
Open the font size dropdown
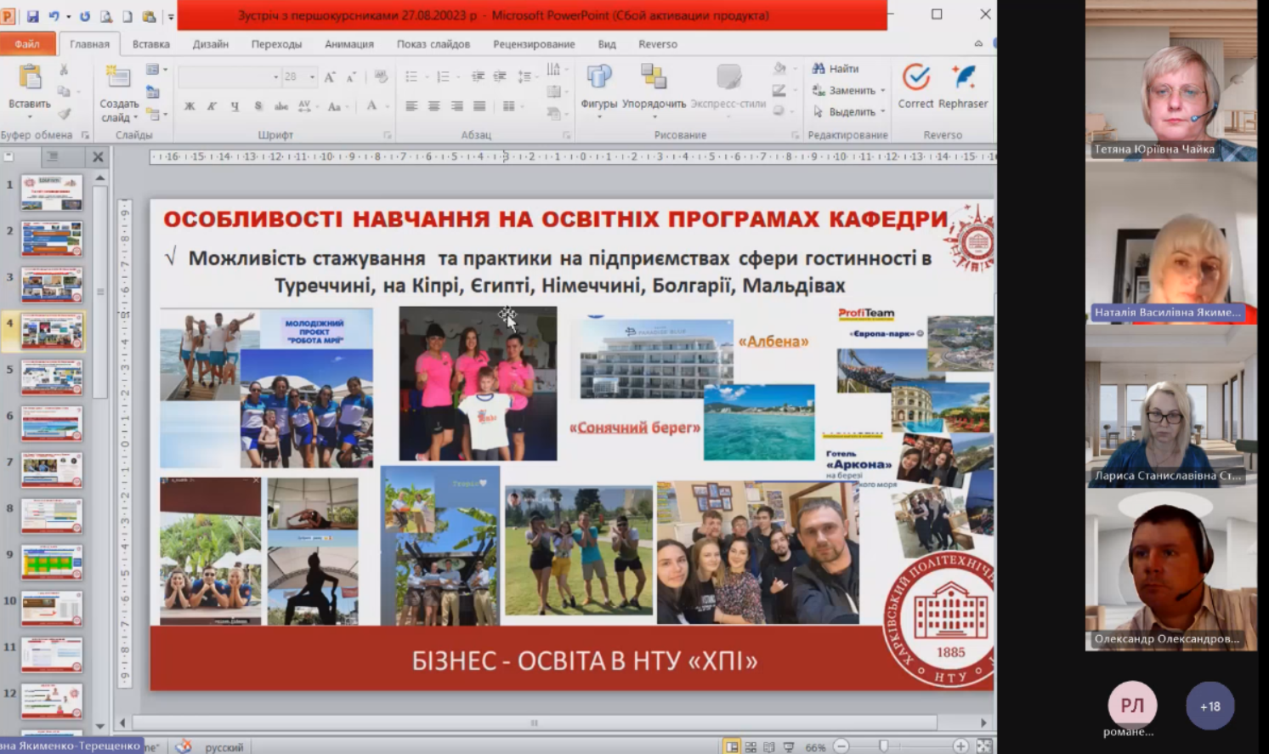click(x=312, y=77)
